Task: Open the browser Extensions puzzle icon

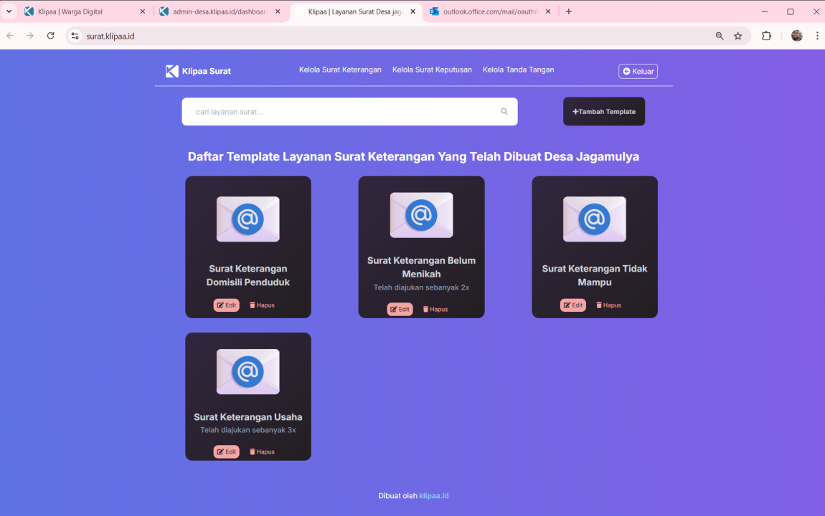Action: point(766,36)
